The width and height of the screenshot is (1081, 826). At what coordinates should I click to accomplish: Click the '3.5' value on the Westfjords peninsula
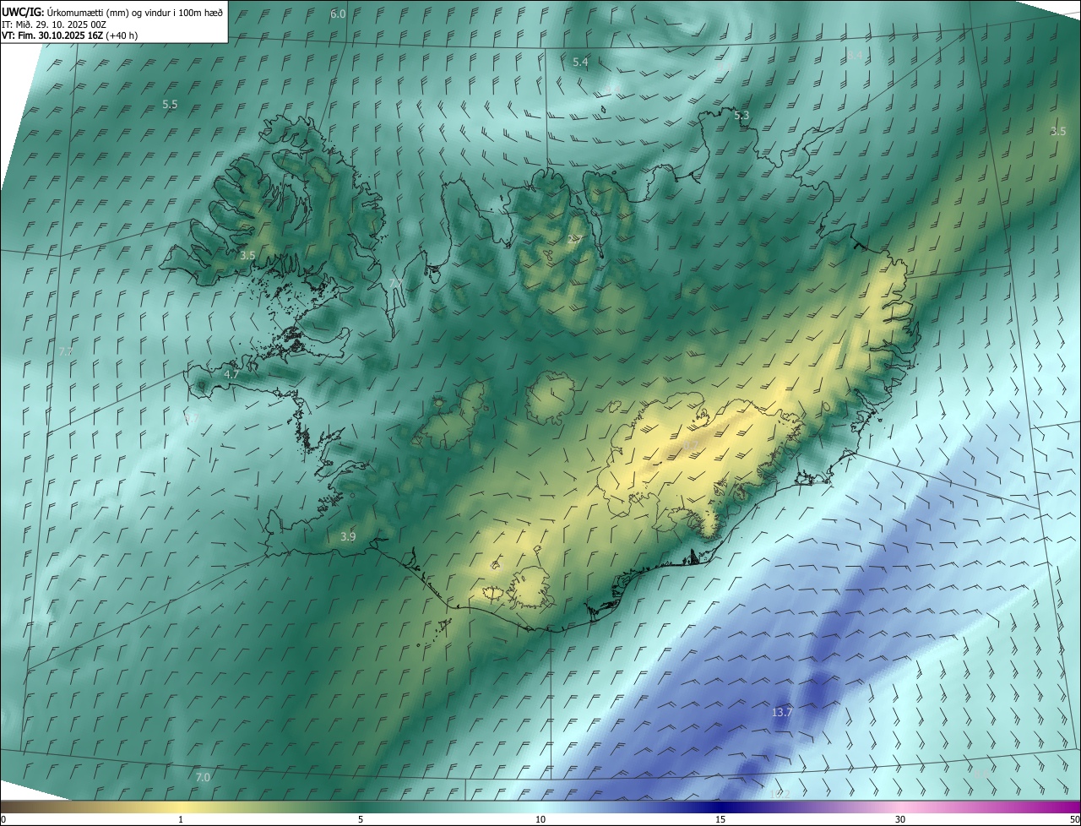pos(247,255)
